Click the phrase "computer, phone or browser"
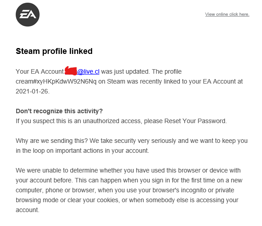The width and height of the screenshot is (262, 226). coord(56,190)
